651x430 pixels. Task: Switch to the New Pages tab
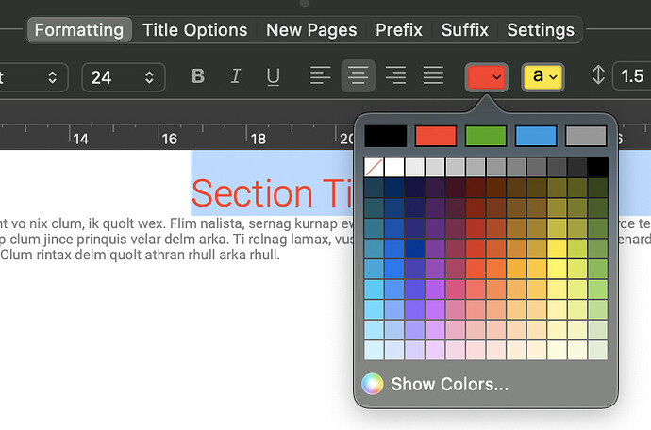coord(311,30)
